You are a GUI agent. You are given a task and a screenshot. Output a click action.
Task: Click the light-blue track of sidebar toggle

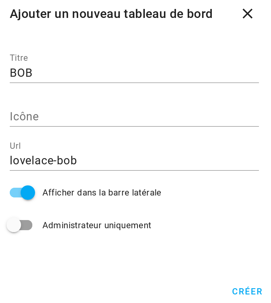(15, 192)
